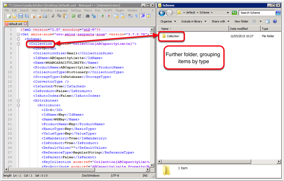
Task: Close the default.xml tab
Action: coord(25,24)
